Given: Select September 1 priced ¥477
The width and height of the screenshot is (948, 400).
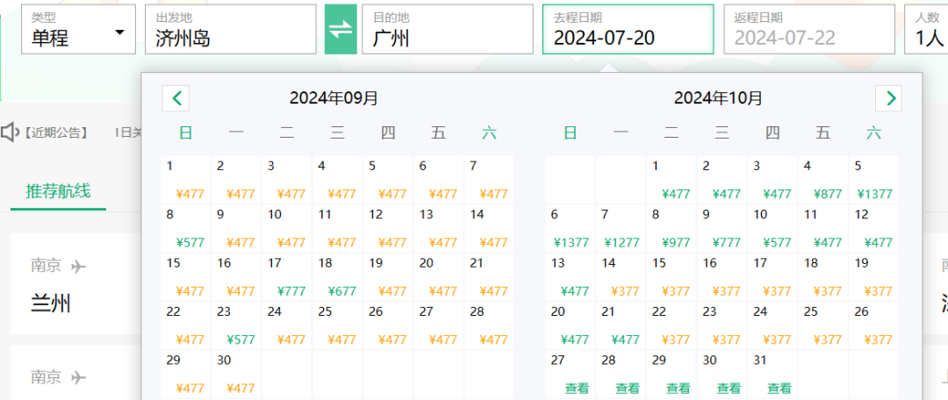Looking at the screenshot, I should [x=185, y=180].
